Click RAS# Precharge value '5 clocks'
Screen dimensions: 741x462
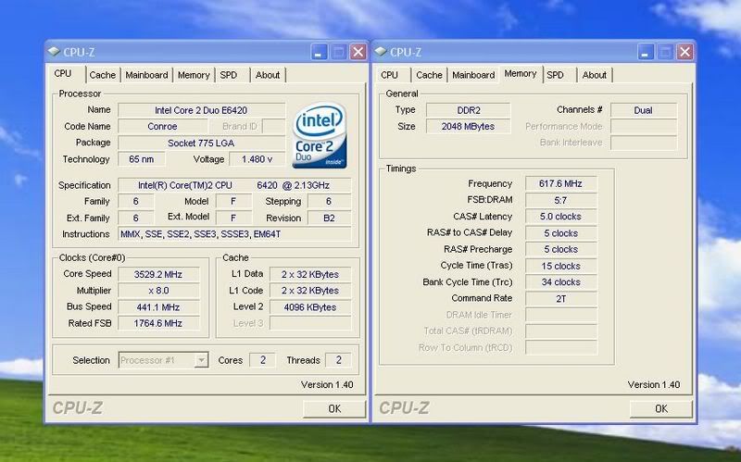tap(561, 249)
